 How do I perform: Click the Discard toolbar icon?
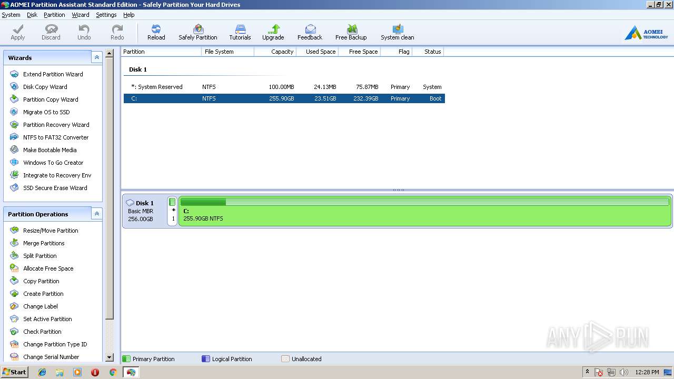51,32
